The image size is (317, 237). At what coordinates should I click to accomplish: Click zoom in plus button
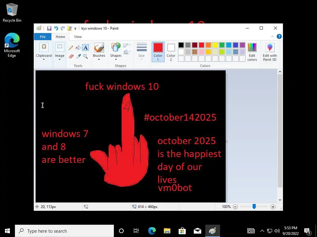tap(273, 207)
